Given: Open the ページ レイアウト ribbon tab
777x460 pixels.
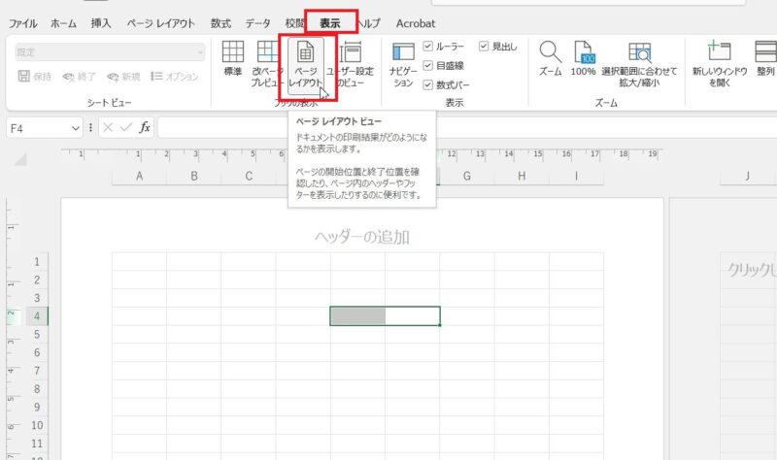Looking at the screenshot, I should 160,23.
